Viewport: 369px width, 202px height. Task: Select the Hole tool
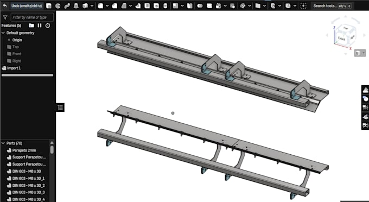[156, 6]
